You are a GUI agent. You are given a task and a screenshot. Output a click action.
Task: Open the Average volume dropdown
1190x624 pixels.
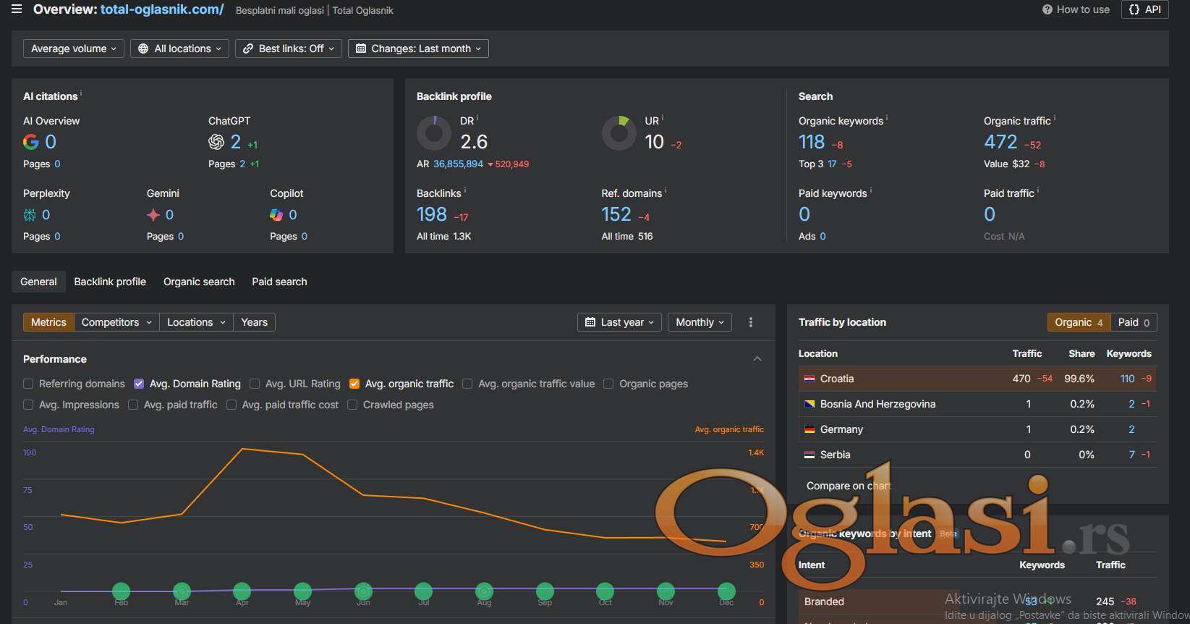(73, 49)
